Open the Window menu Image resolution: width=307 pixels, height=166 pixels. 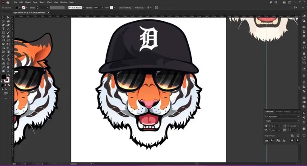click(64, 2)
